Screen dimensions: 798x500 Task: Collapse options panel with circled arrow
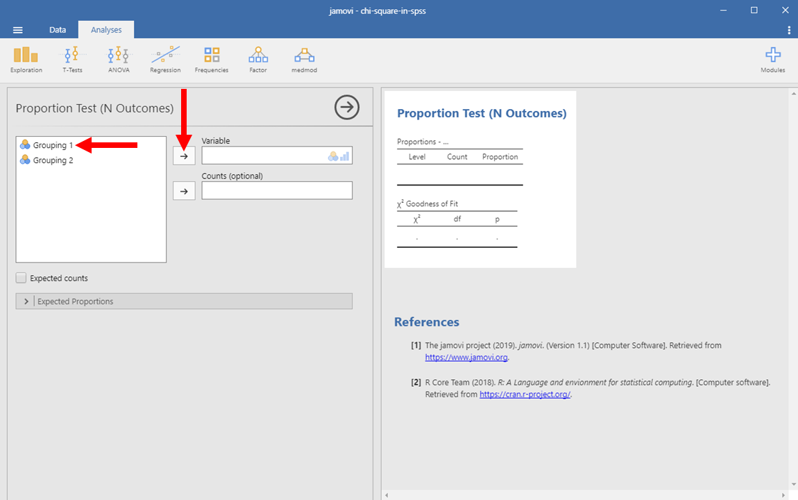tap(347, 108)
